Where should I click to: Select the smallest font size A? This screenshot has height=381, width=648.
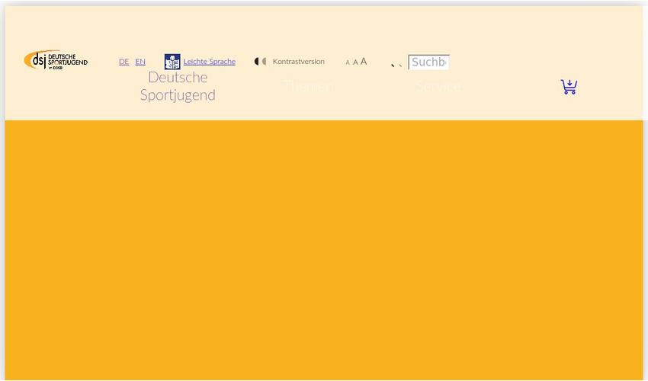click(348, 62)
